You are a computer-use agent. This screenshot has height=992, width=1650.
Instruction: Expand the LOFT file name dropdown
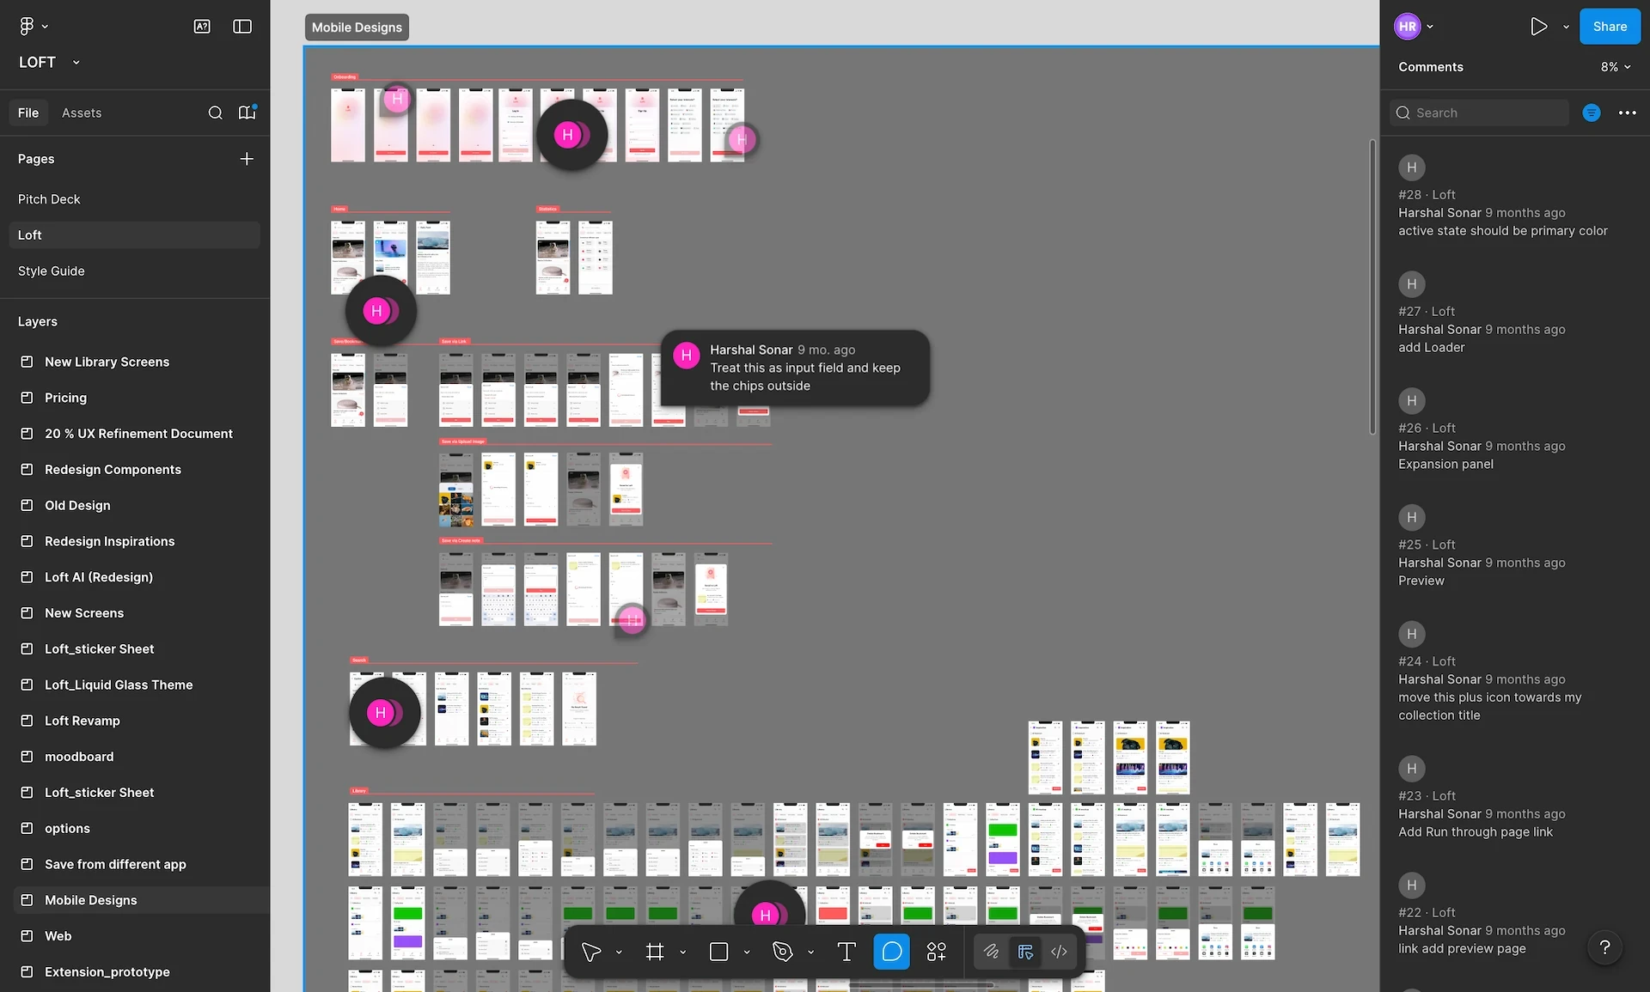pos(76,63)
